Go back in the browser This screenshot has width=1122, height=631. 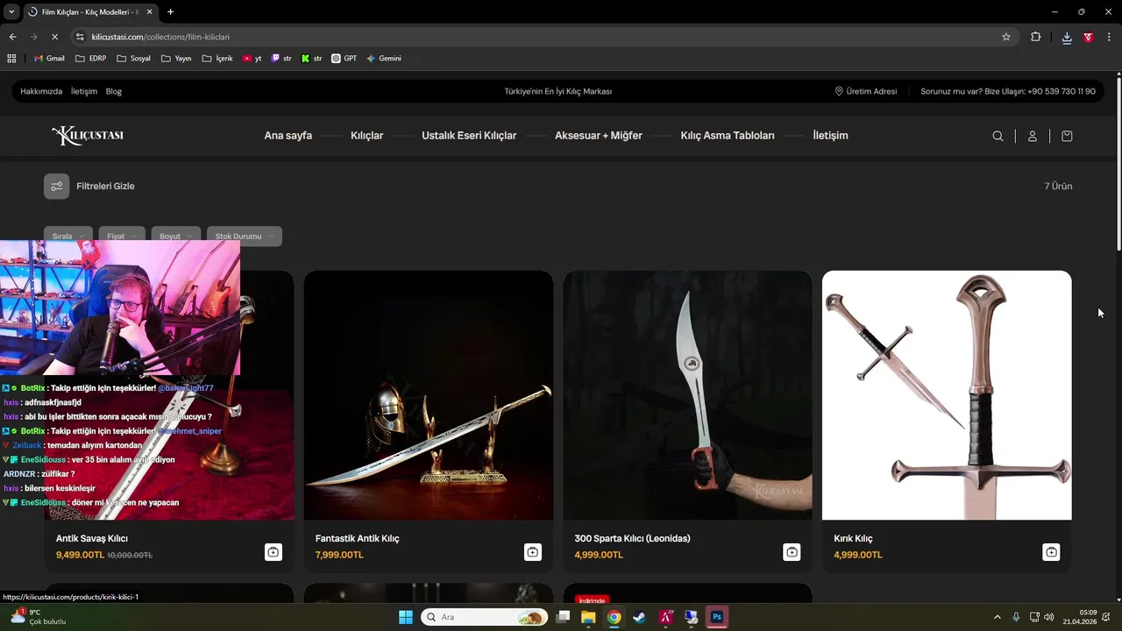point(12,37)
